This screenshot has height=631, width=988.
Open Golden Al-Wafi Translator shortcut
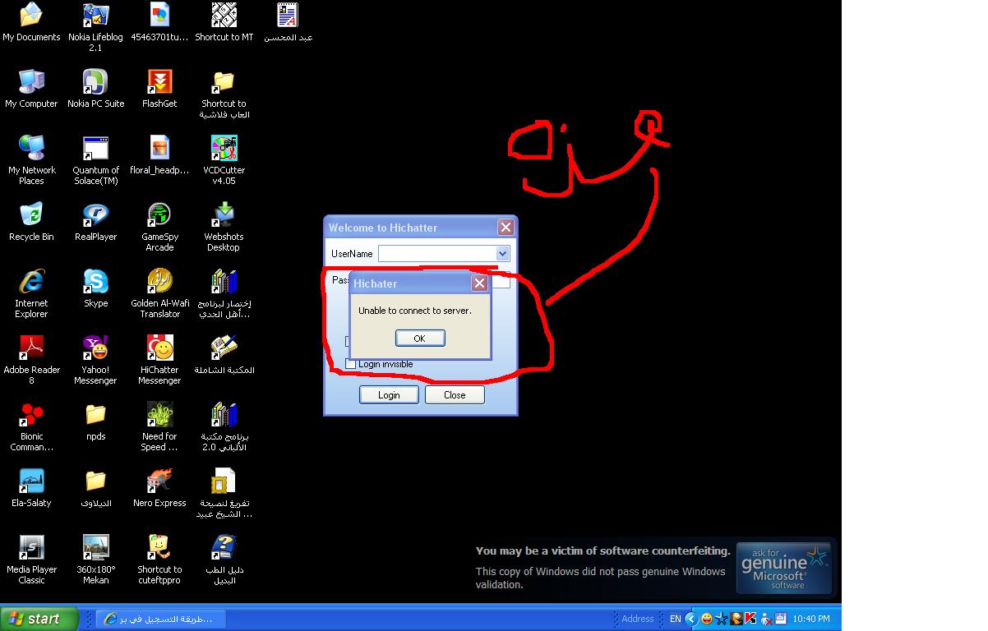click(159, 283)
